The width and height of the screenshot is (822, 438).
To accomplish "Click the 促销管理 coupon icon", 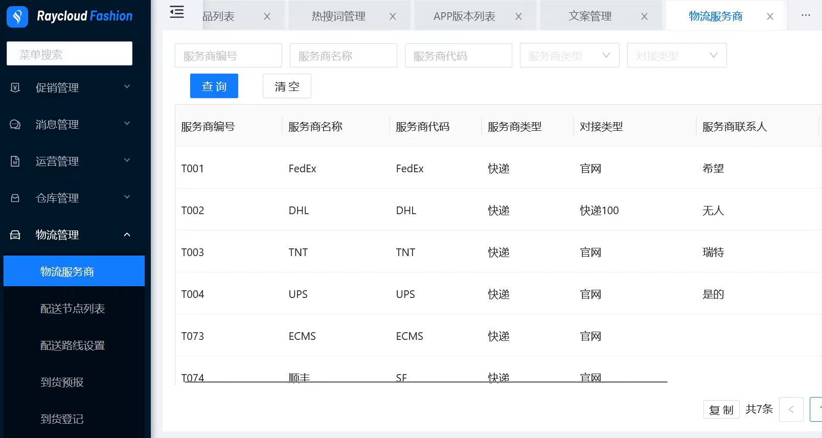I will [15, 87].
